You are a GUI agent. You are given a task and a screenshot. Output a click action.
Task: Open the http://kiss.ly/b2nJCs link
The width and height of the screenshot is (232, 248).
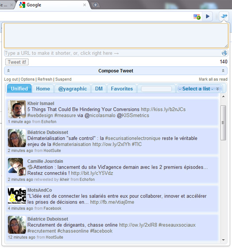point(163,109)
